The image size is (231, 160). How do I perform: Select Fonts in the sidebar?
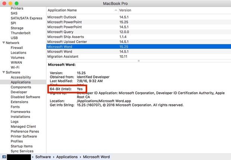tap(15, 107)
